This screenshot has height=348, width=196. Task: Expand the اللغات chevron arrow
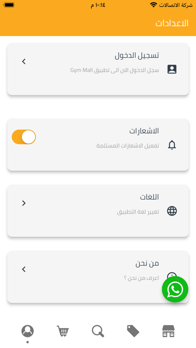[x=24, y=203]
